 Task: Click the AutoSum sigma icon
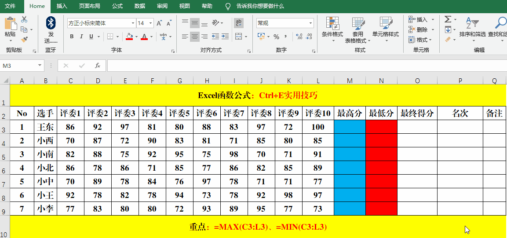tap(448, 19)
